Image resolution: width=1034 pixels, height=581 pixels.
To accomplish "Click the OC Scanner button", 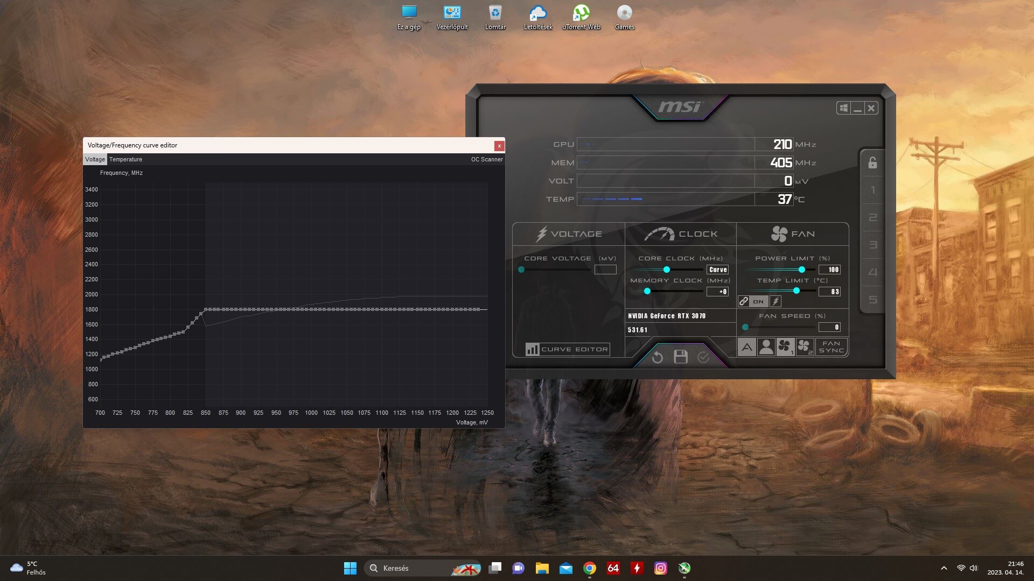I will [487, 159].
